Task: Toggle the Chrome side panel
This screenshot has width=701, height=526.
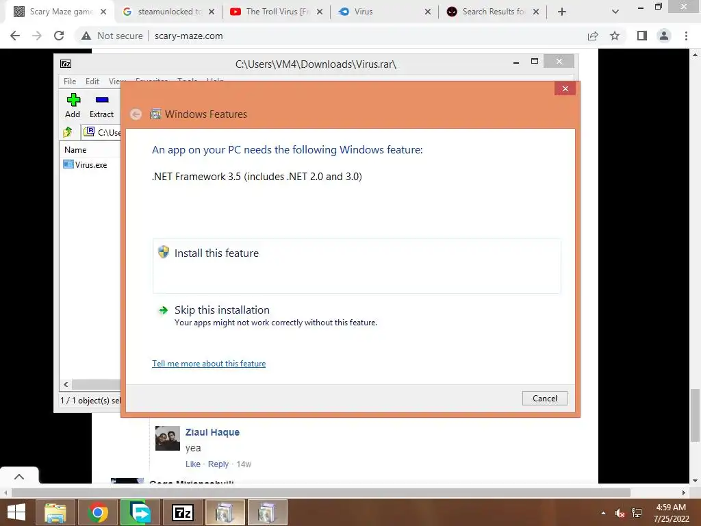Action: point(642,36)
